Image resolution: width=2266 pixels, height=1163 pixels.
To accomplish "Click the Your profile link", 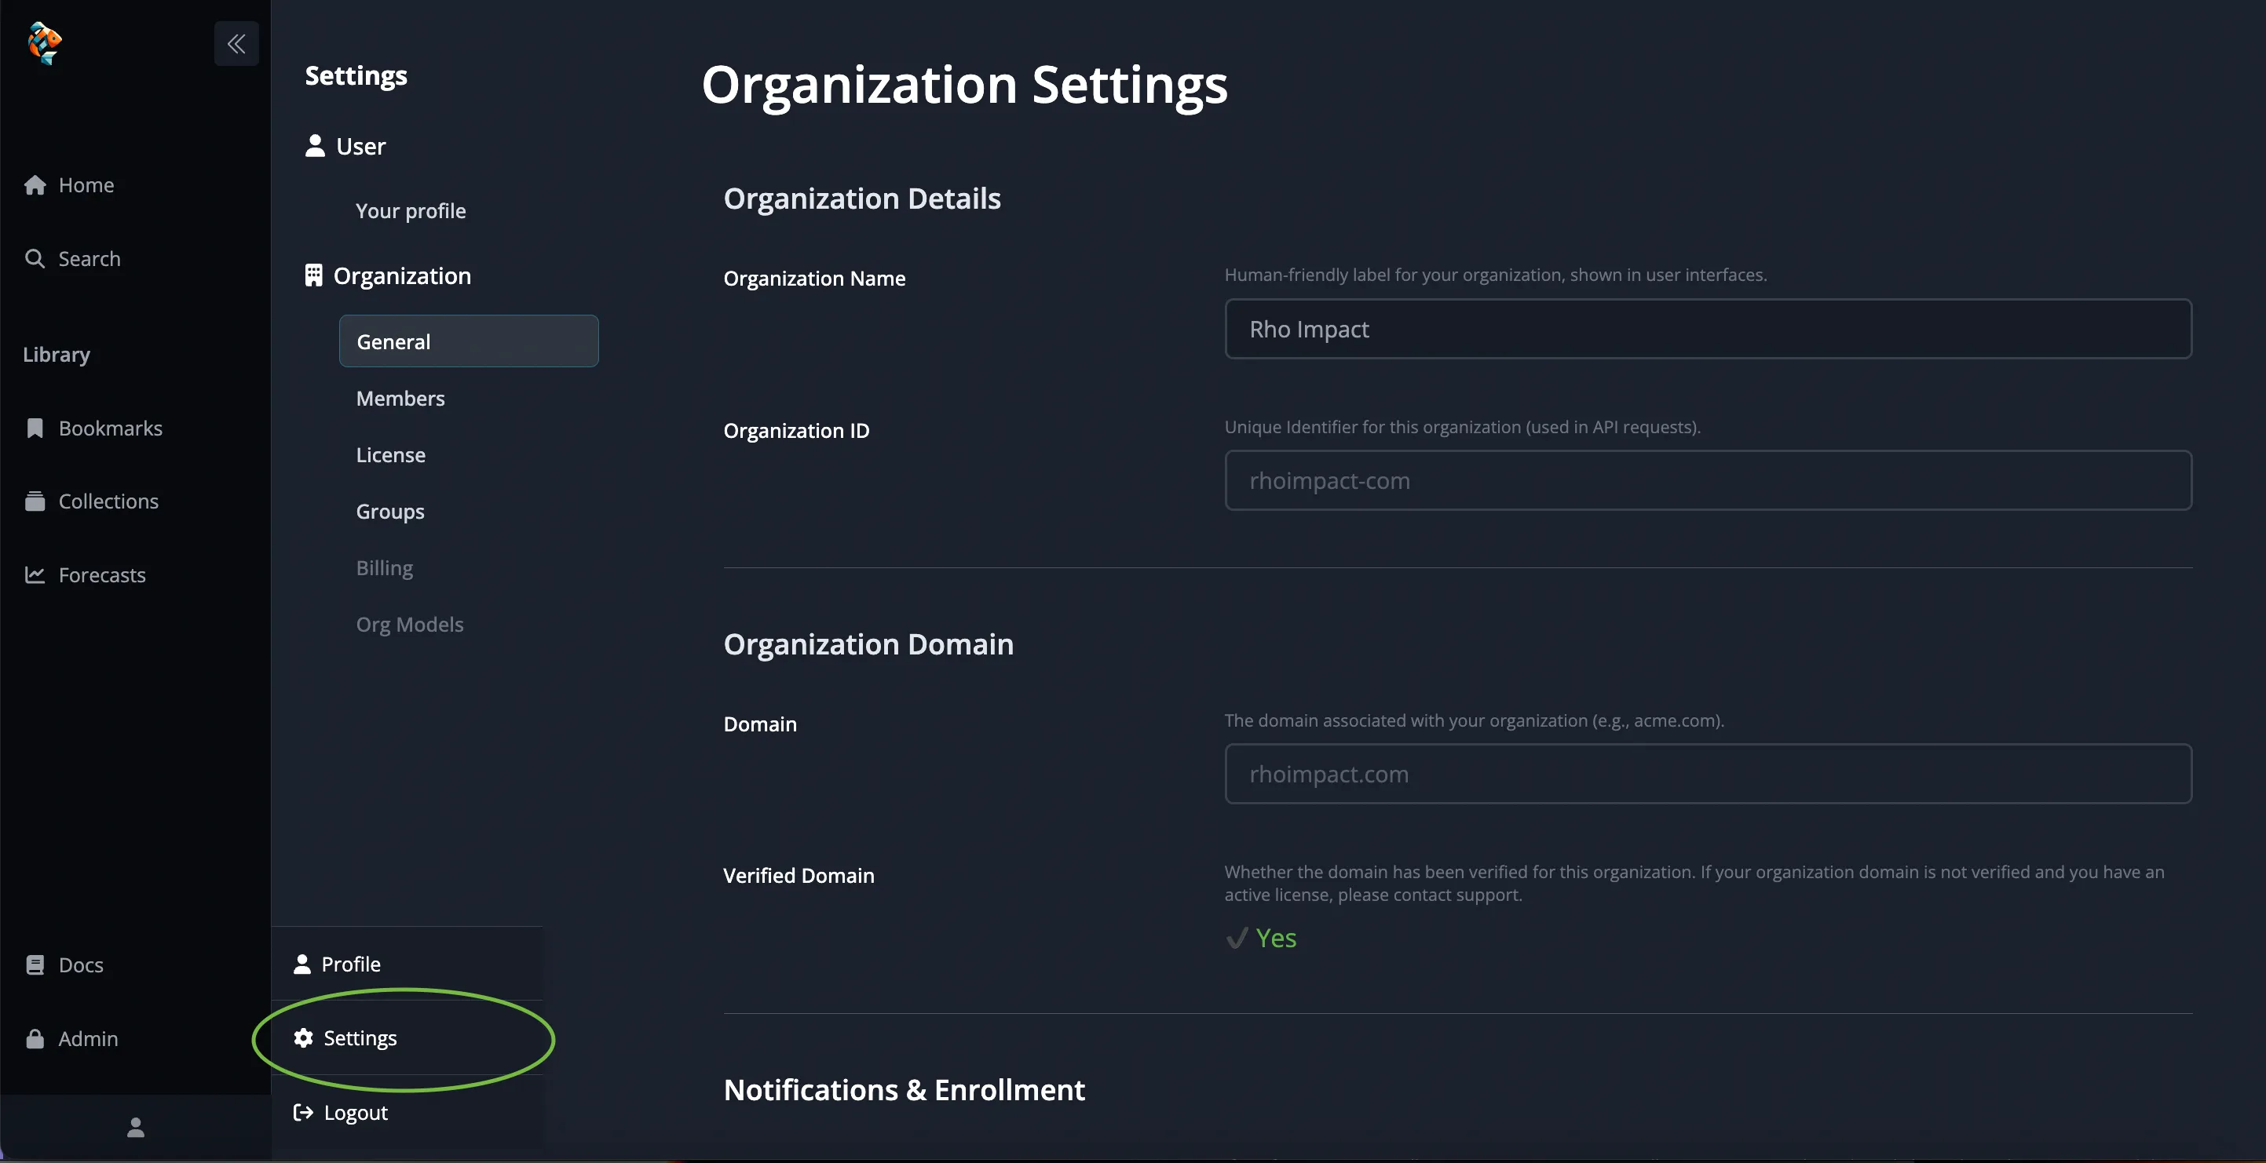I will pyautogui.click(x=410, y=210).
